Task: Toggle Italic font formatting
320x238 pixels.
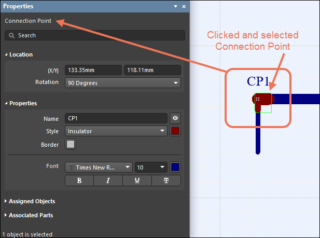Action: (x=108, y=180)
